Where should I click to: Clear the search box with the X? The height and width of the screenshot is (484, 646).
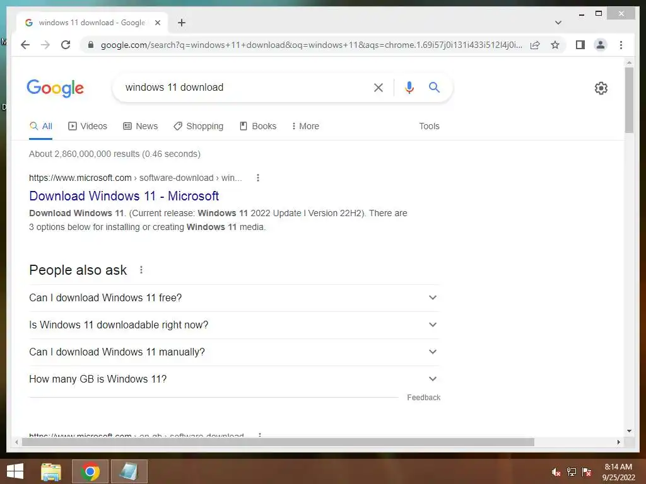click(379, 87)
